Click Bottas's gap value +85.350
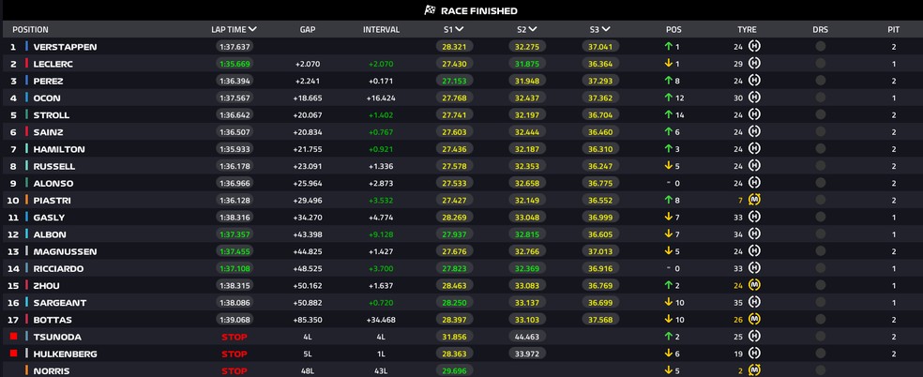923x377 pixels. (x=308, y=320)
